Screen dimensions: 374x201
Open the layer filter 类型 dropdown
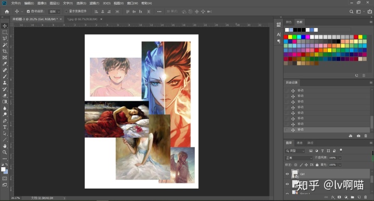(295, 151)
